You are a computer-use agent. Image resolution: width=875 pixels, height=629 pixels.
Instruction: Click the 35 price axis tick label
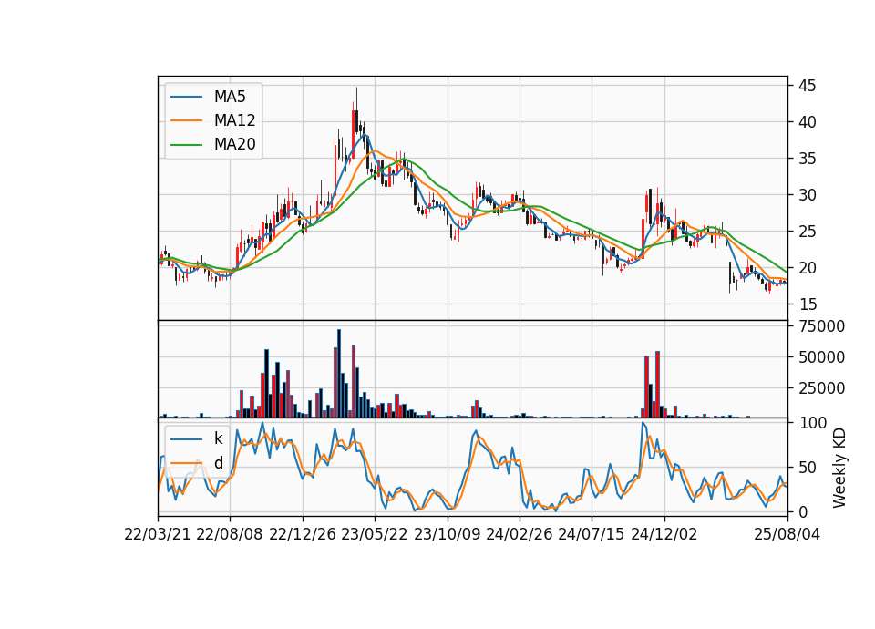(808, 159)
